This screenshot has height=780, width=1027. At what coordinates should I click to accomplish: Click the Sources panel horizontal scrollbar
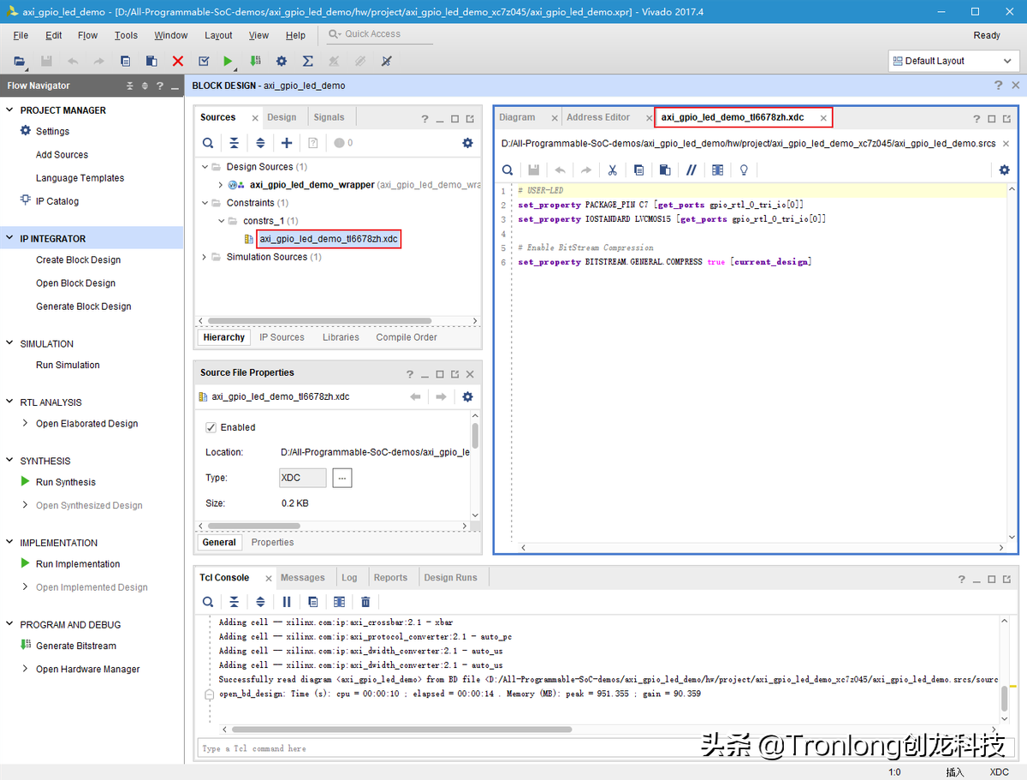(319, 321)
